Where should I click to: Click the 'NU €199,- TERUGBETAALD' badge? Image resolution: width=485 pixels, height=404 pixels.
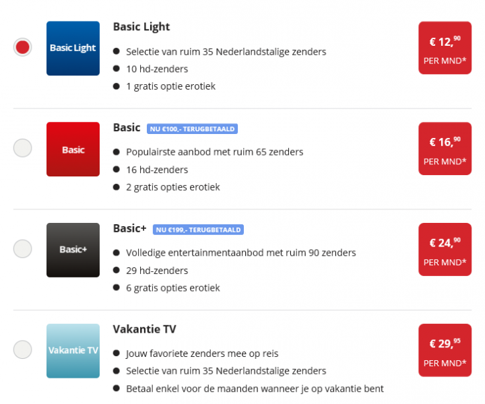click(198, 230)
